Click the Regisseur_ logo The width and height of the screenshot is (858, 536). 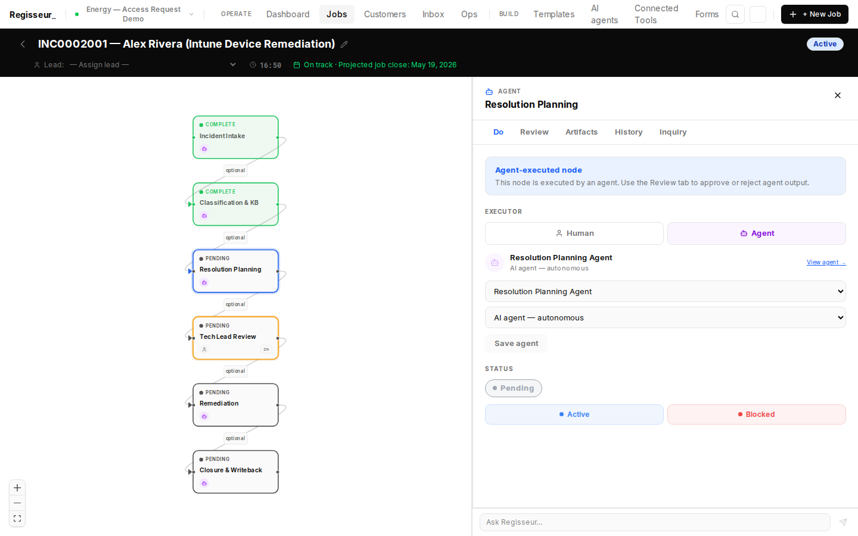33,14
